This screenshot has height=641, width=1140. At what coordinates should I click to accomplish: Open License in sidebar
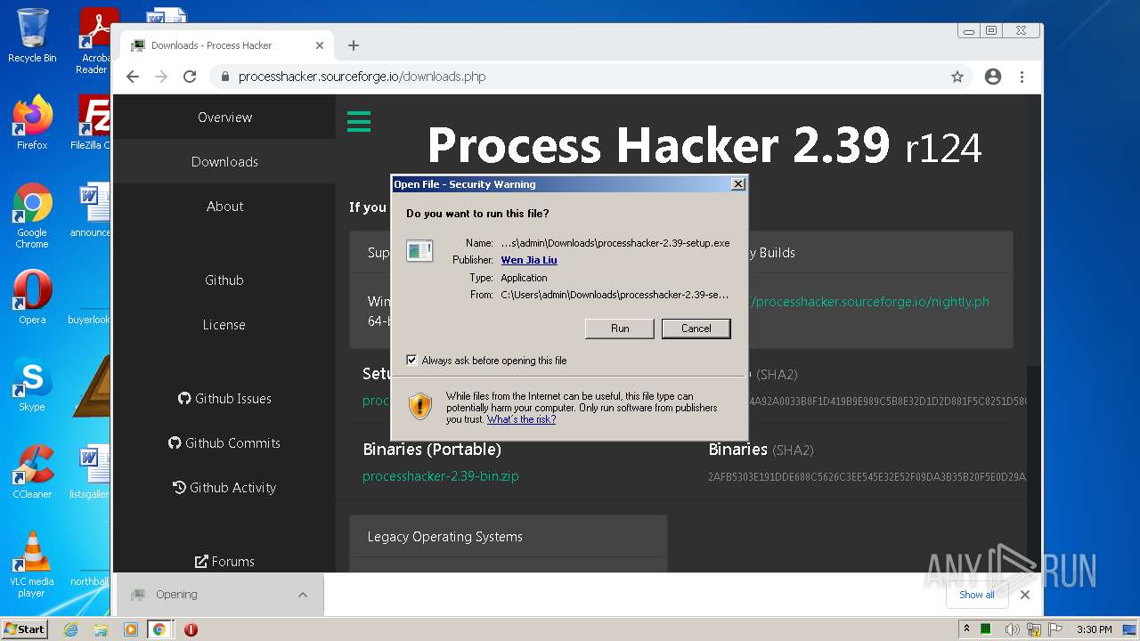click(224, 325)
